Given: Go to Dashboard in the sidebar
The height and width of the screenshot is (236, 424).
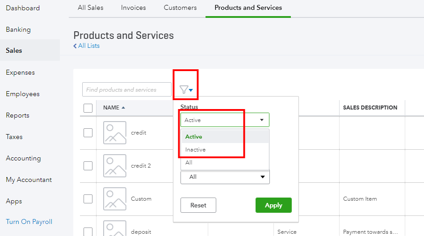Looking at the screenshot, I should [23, 8].
